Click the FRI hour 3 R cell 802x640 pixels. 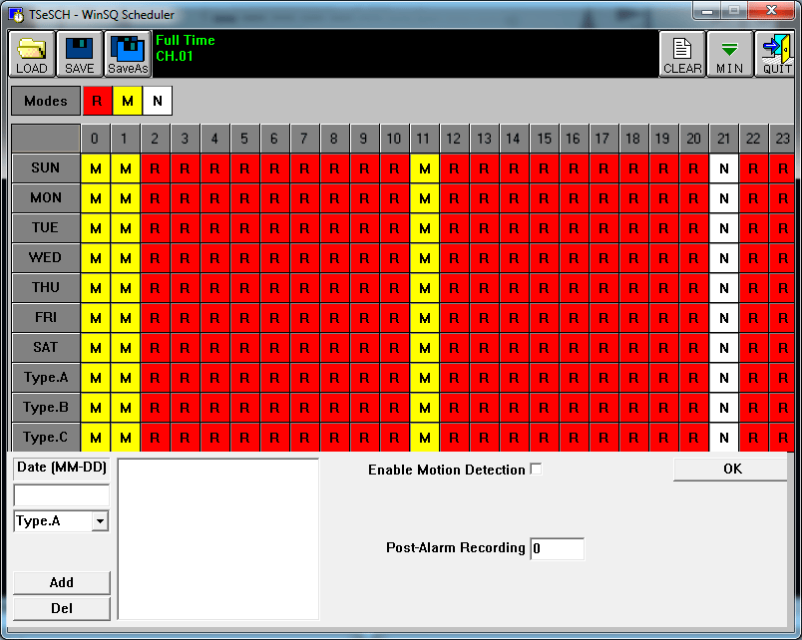coord(185,318)
